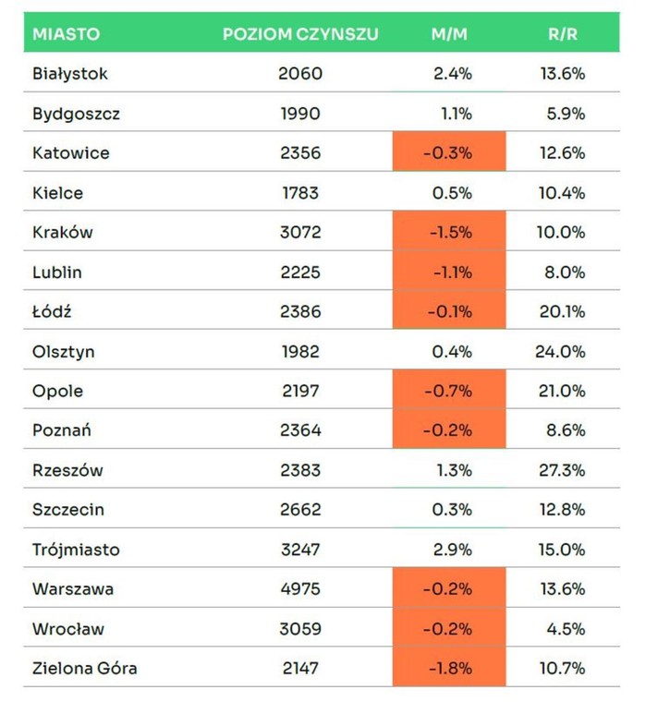Click the Trójmiasto row label
The height and width of the screenshot is (702, 658).
click(x=76, y=550)
